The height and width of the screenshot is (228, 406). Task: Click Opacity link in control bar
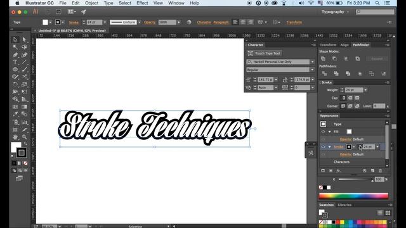pos(150,22)
